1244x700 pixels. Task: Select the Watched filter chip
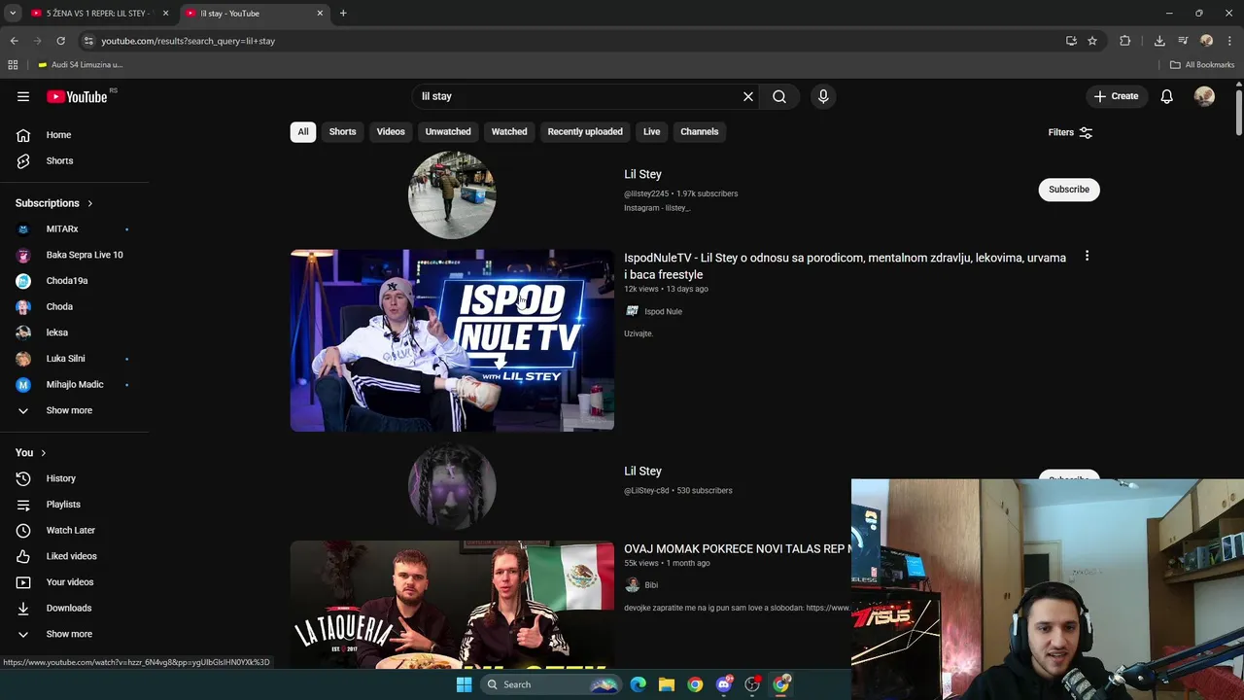coord(509,131)
